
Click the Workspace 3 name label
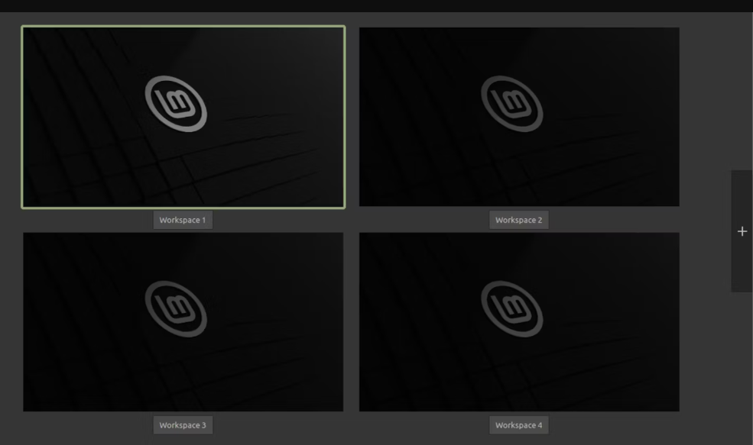pyautogui.click(x=183, y=425)
